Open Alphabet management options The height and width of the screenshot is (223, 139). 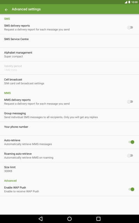point(69,54)
